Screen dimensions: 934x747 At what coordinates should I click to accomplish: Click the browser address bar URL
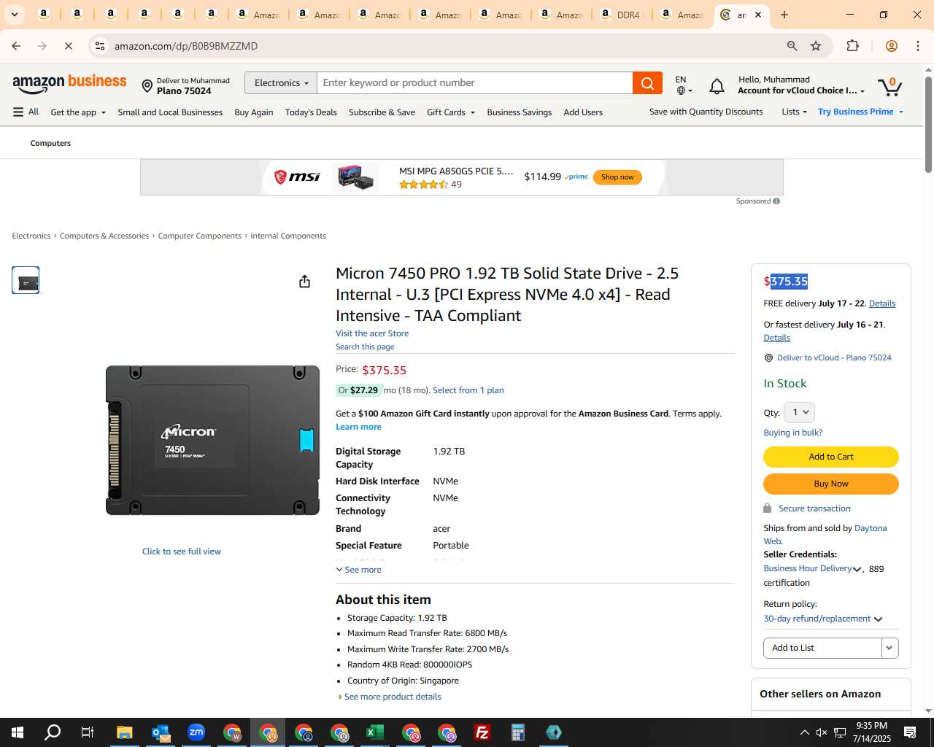point(186,46)
